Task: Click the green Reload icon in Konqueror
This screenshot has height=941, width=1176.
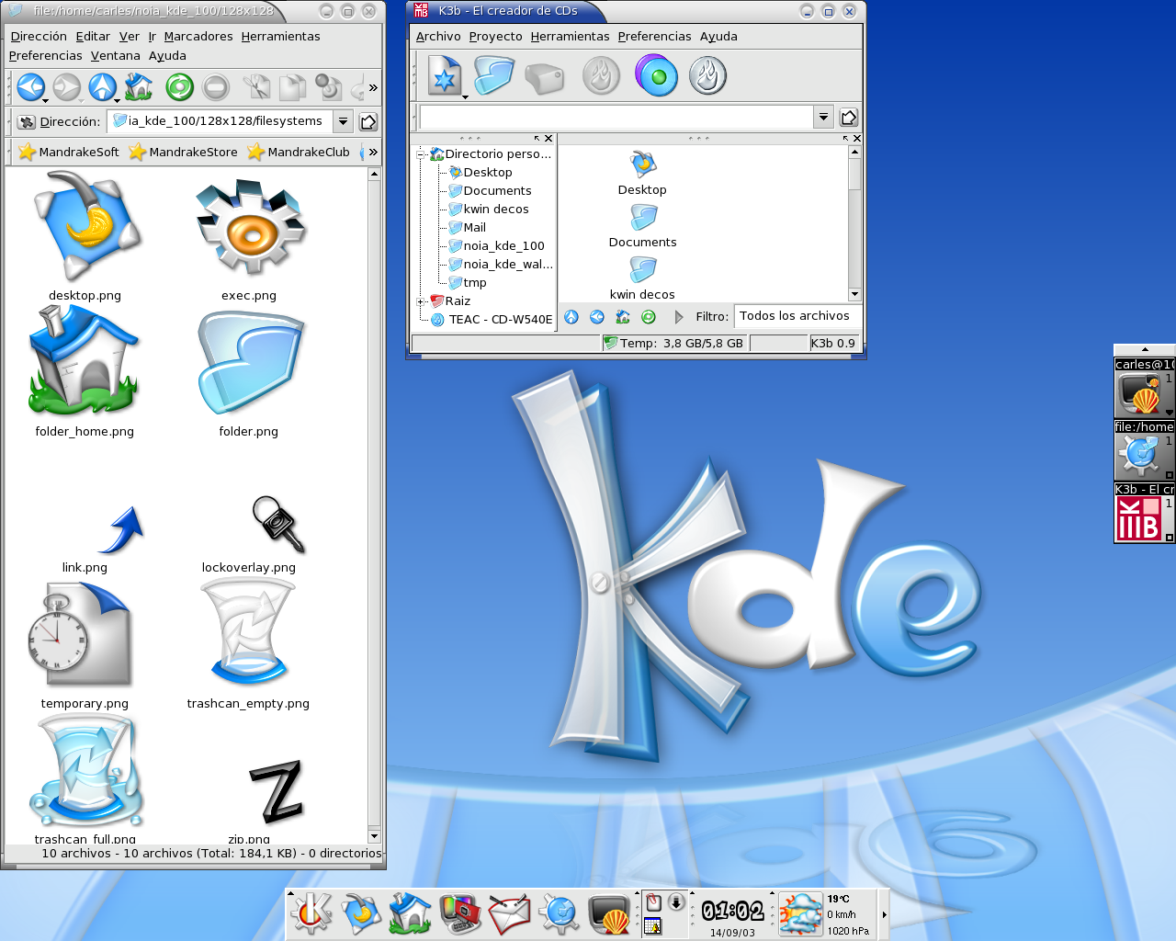Action: (x=179, y=87)
